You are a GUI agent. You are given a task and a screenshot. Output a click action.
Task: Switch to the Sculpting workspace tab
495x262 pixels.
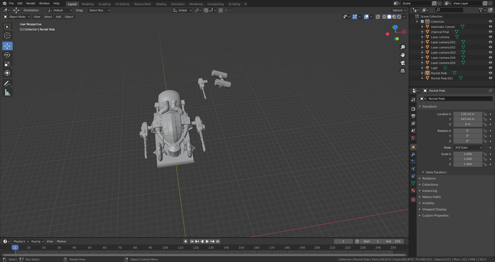click(104, 4)
